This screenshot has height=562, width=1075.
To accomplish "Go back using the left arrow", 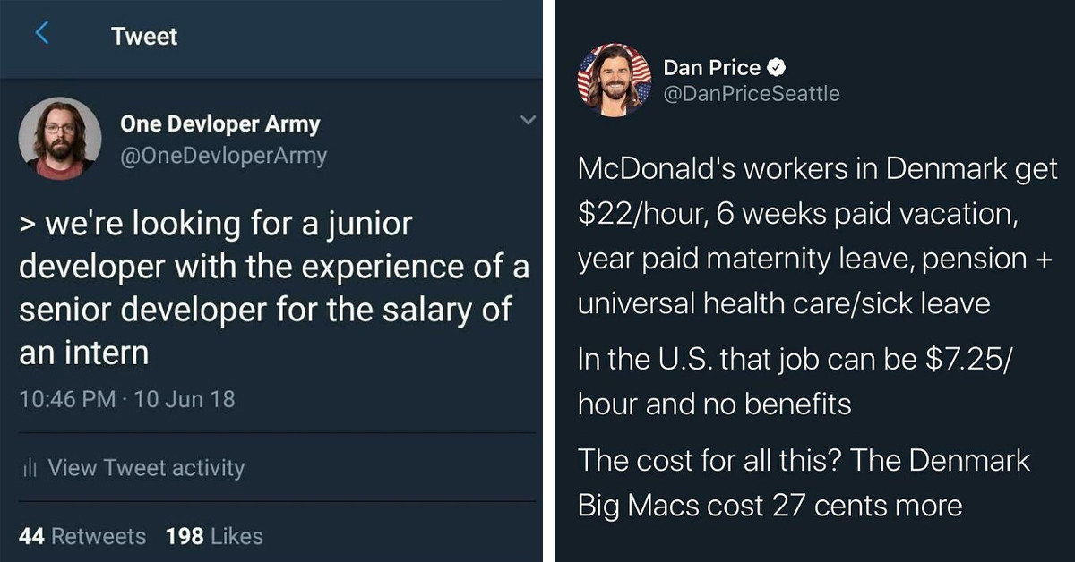I will tap(41, 36).
